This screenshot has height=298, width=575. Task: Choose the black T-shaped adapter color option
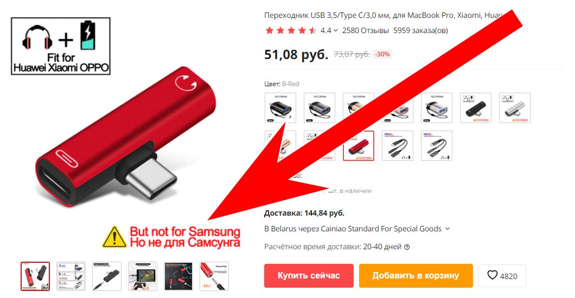[x=475, y=108]
